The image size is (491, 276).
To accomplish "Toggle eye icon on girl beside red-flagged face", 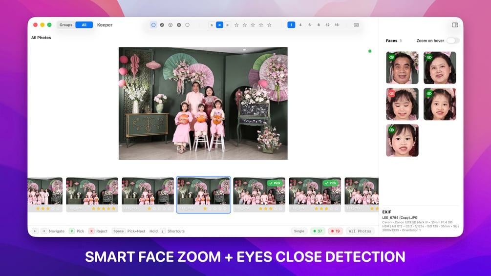I will point(429,94).
